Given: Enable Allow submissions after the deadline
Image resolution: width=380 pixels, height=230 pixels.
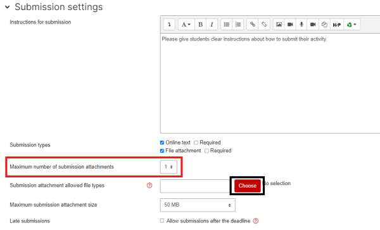Looking at the screenshot, I should 162,220.
